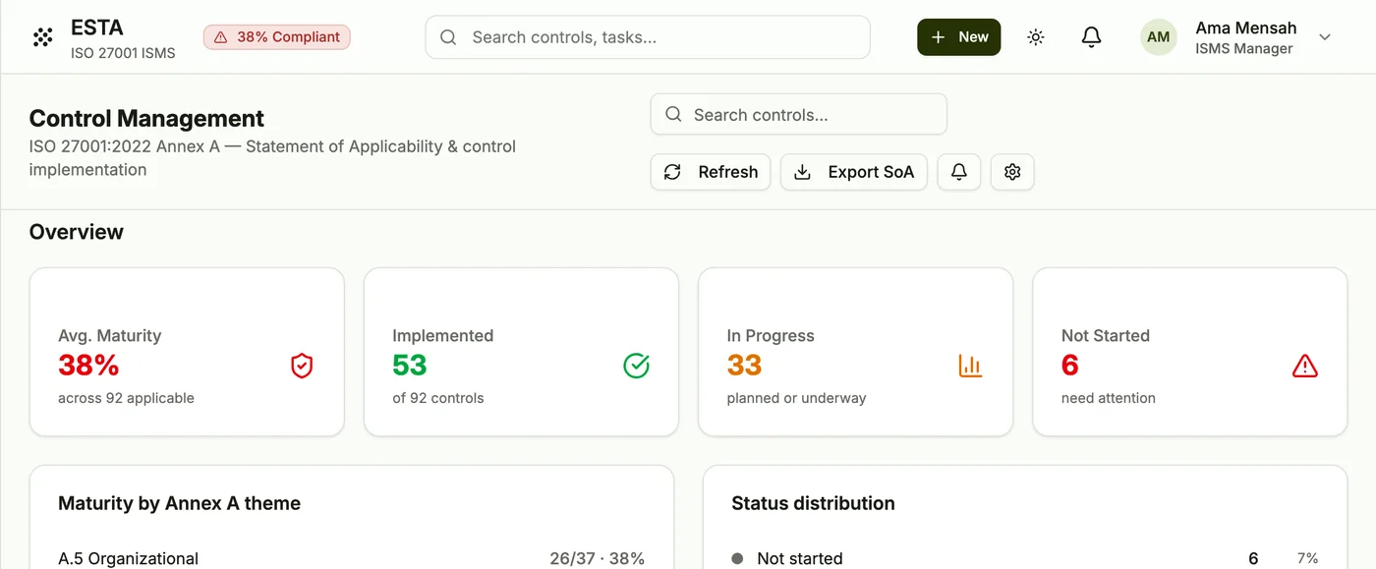Open control management settings gear
Viewport: 1376px width, 569px height.
click(1012, 172)
